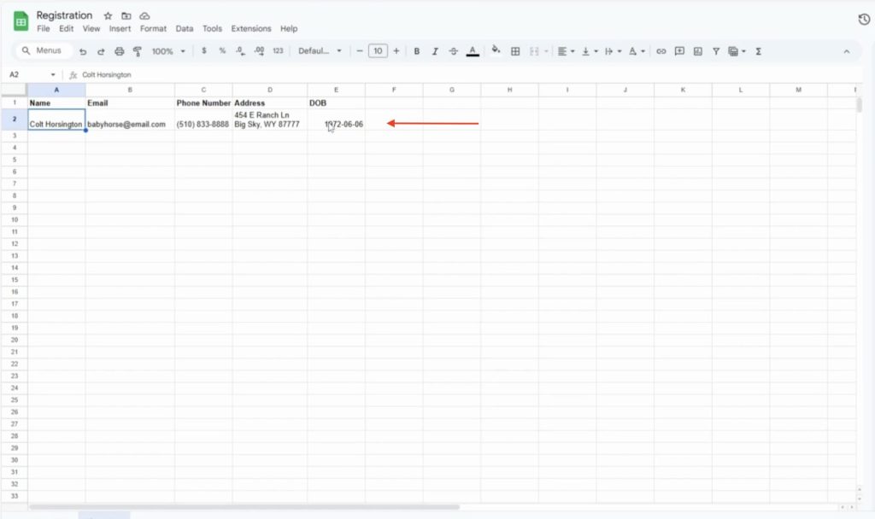Open the vertical align dropdown
875x519 pixels.
(590, 51)
